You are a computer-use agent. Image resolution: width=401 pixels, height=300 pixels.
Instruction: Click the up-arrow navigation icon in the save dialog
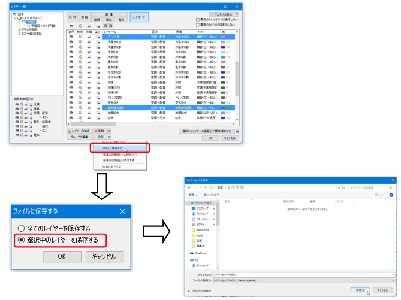click(x=205, y=187)
